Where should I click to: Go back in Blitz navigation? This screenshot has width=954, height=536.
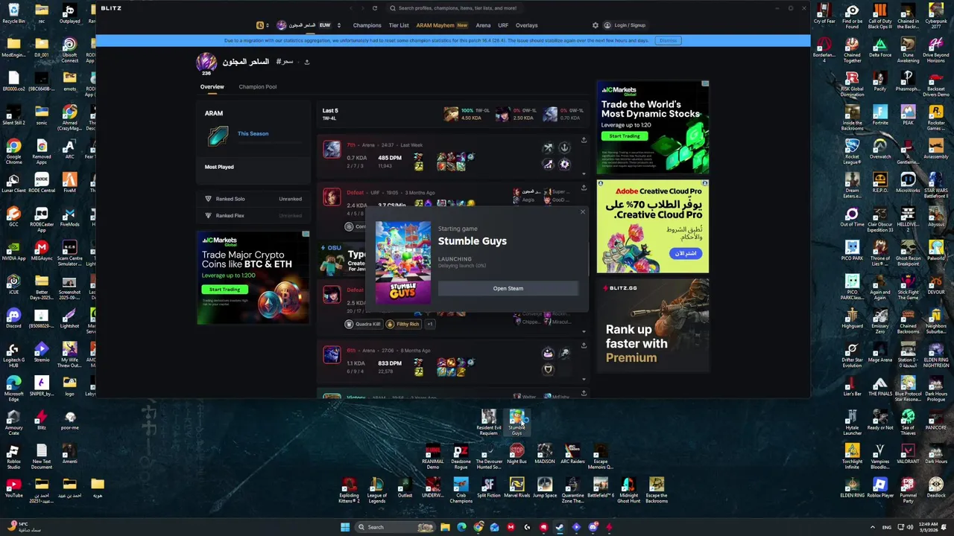[351, 8]
